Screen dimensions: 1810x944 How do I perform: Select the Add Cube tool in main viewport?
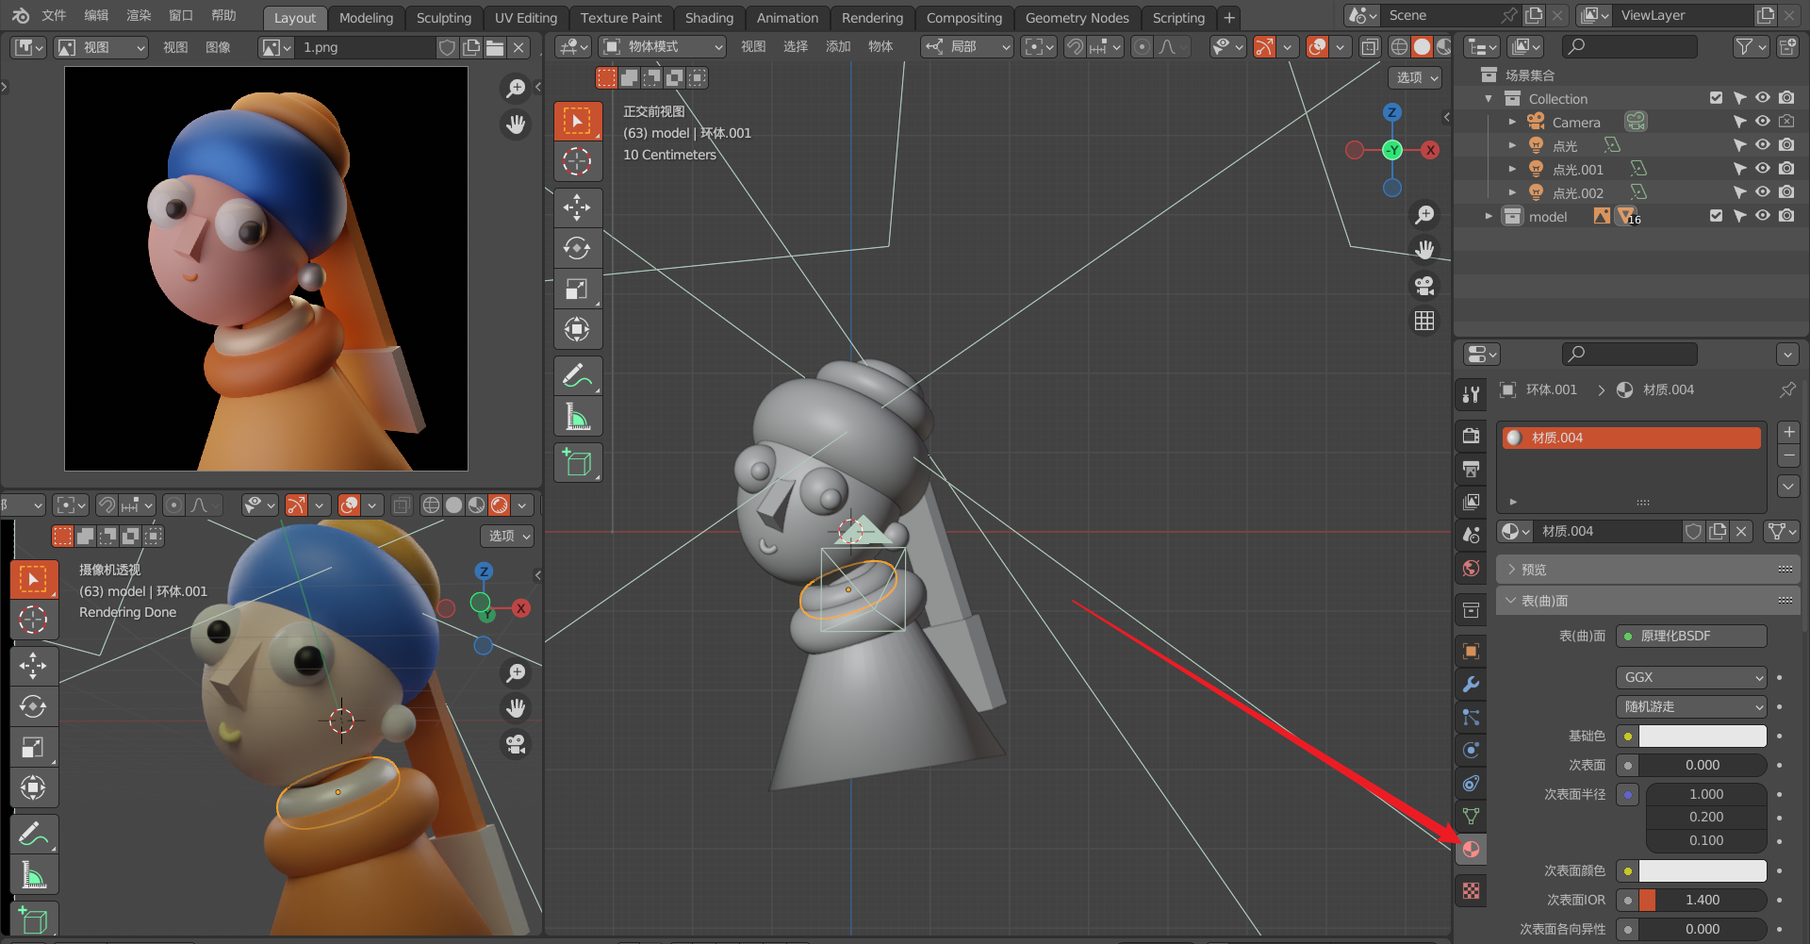pos(577,462)
